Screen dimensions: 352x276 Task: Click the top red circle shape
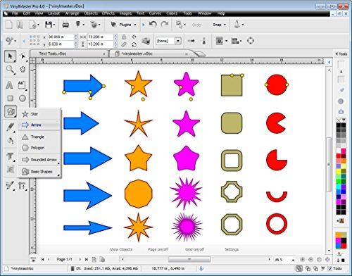click(x=277, y=84)
